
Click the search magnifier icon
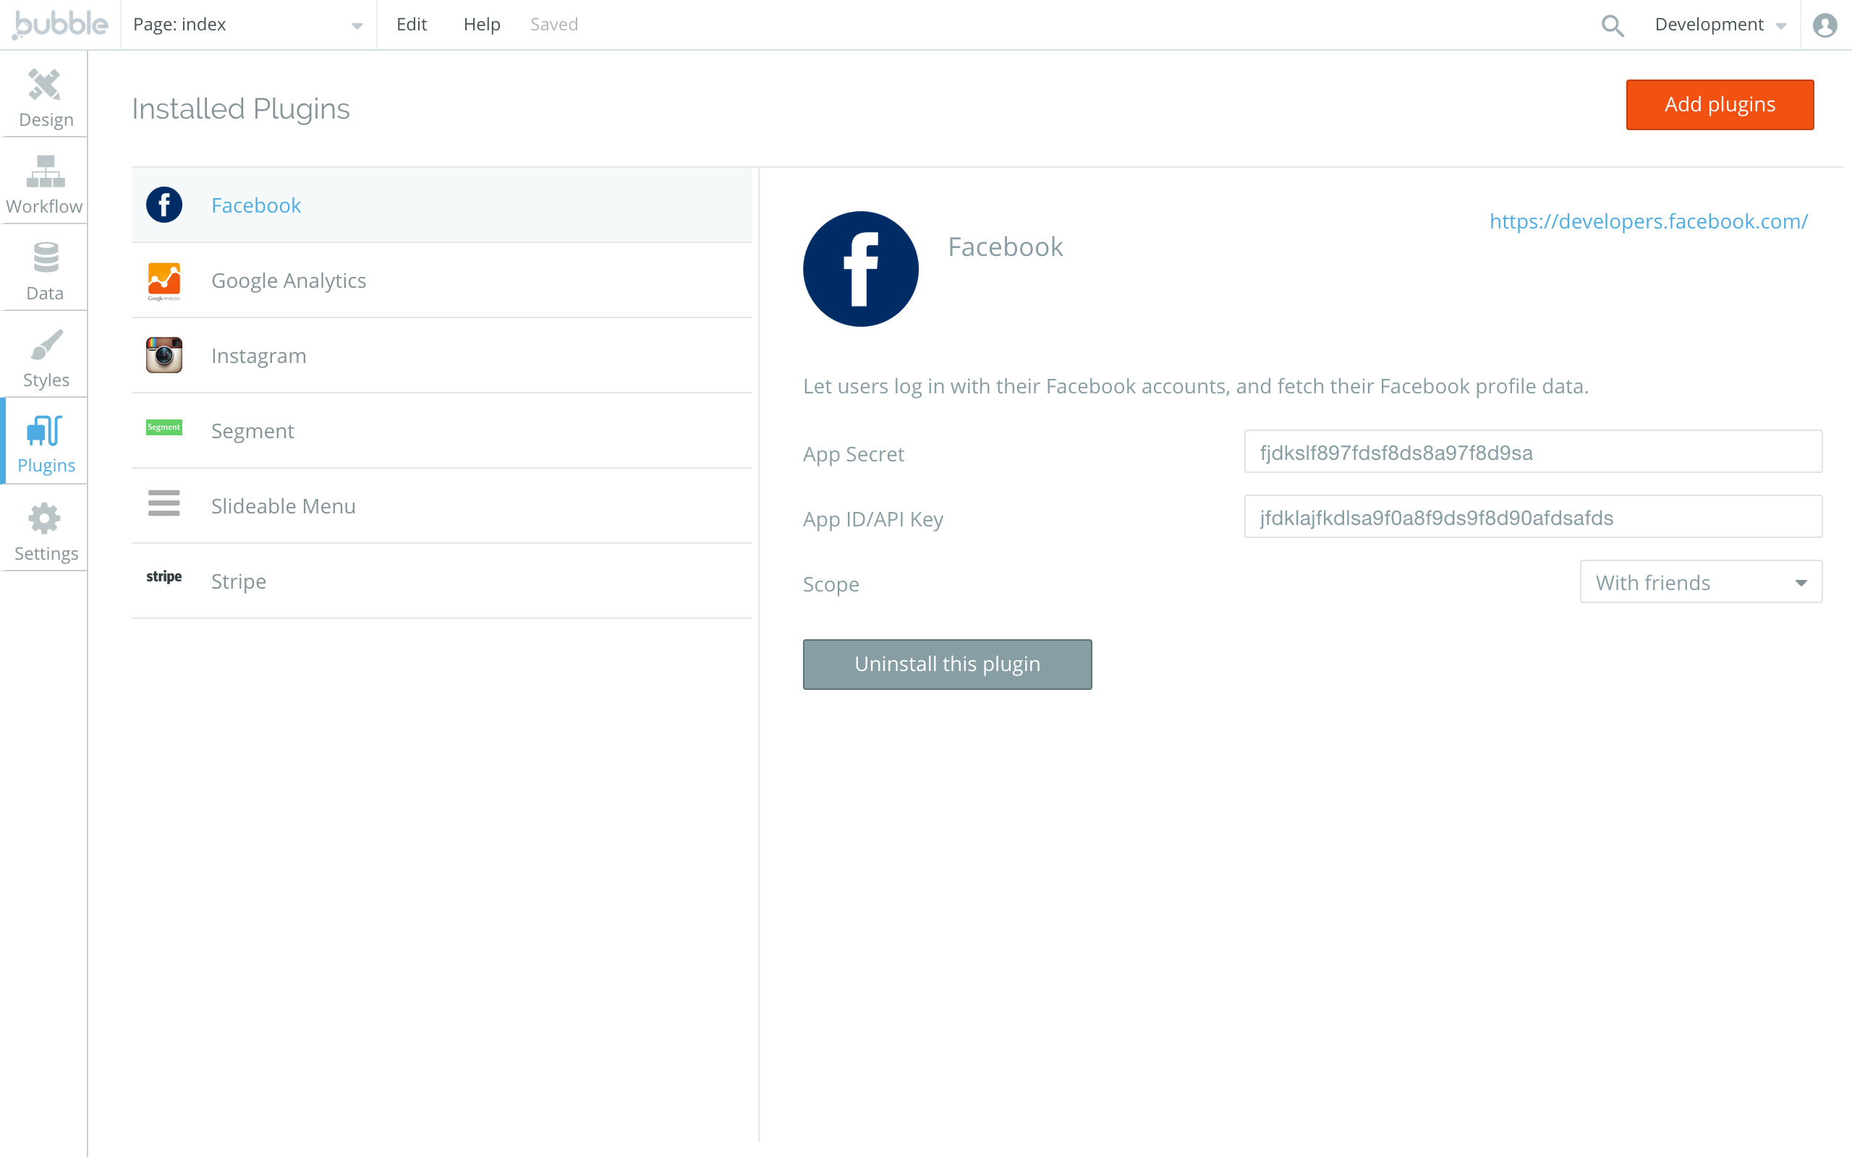(x=1612, y=25)
